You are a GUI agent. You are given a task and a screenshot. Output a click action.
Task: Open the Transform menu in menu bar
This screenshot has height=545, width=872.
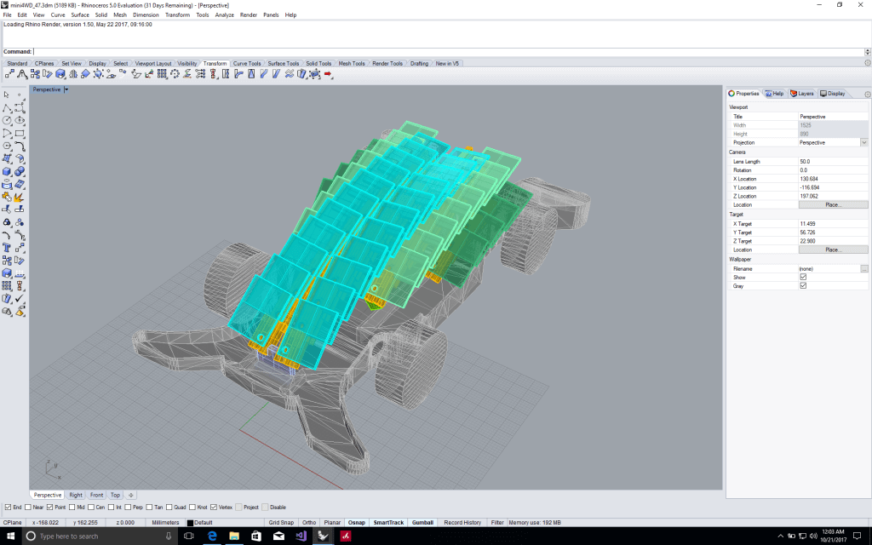177,15
